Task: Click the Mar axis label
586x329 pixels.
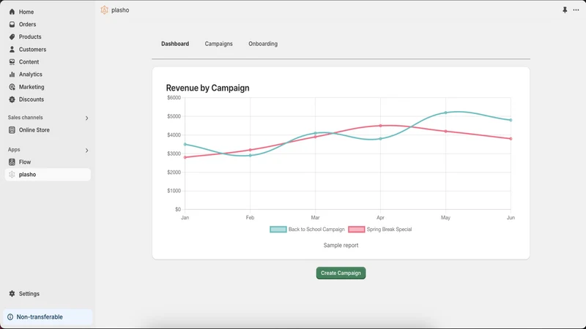Action: (315, 217)
